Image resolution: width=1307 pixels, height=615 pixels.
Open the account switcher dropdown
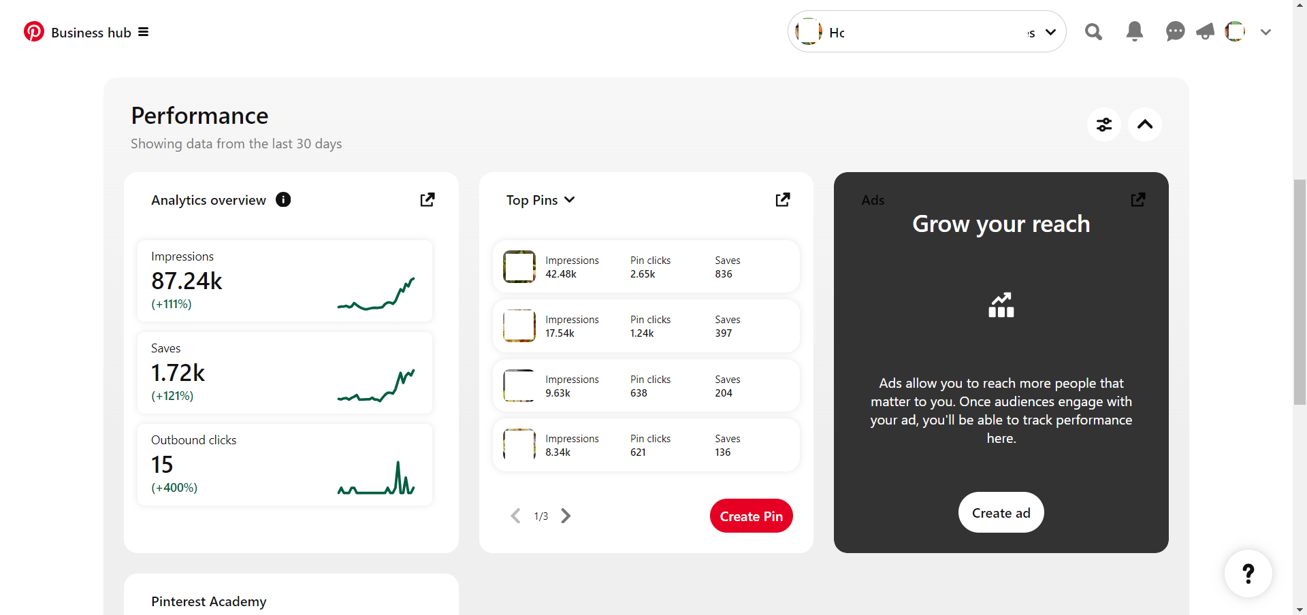(x=926, y=31)
